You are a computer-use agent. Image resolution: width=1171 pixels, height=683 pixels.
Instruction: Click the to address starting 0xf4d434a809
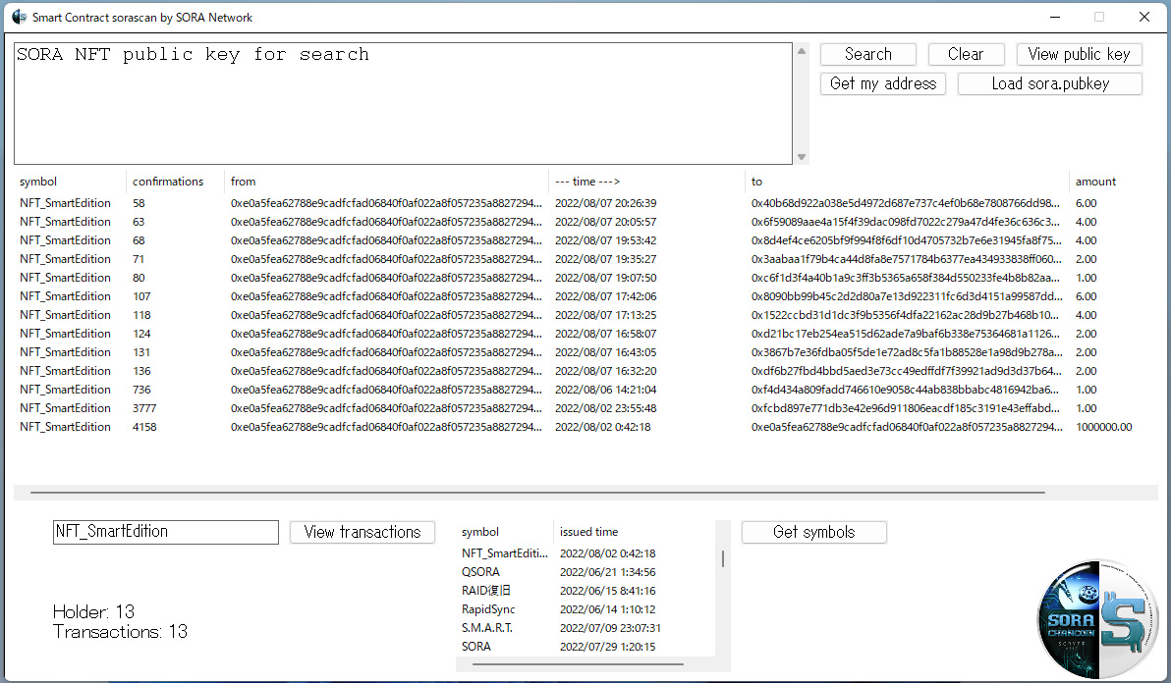(x=906, y=390)
